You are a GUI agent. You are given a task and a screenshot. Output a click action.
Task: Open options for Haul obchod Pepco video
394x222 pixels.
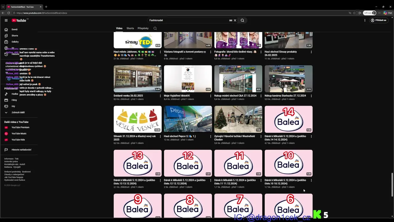(x=211, y=136)
